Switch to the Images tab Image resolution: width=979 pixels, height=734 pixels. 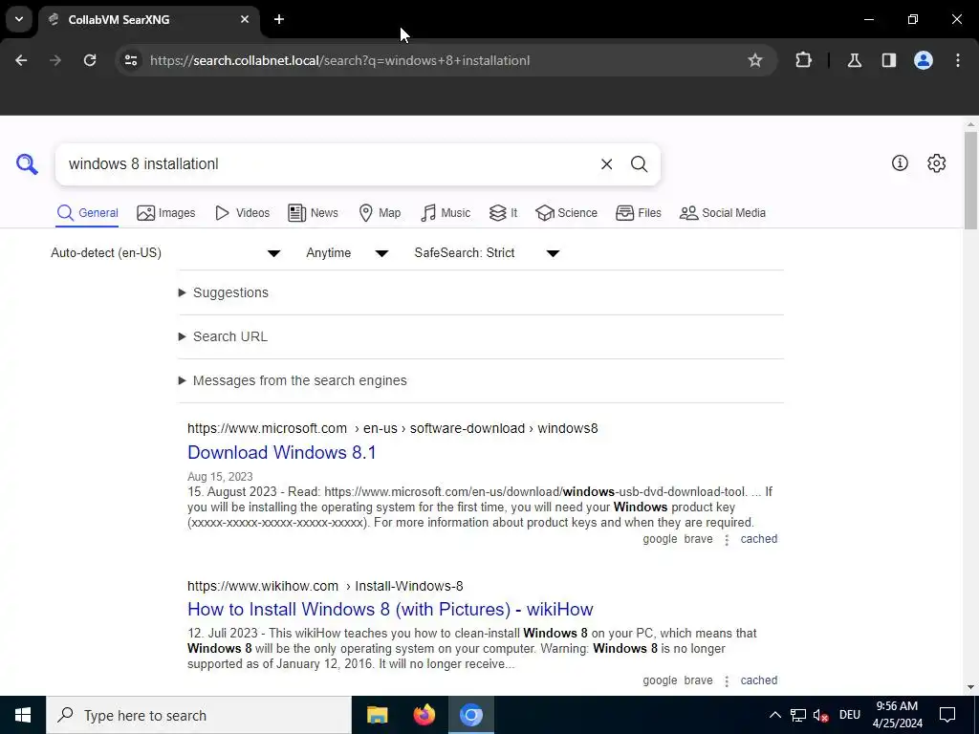click(x=166, y=213)
